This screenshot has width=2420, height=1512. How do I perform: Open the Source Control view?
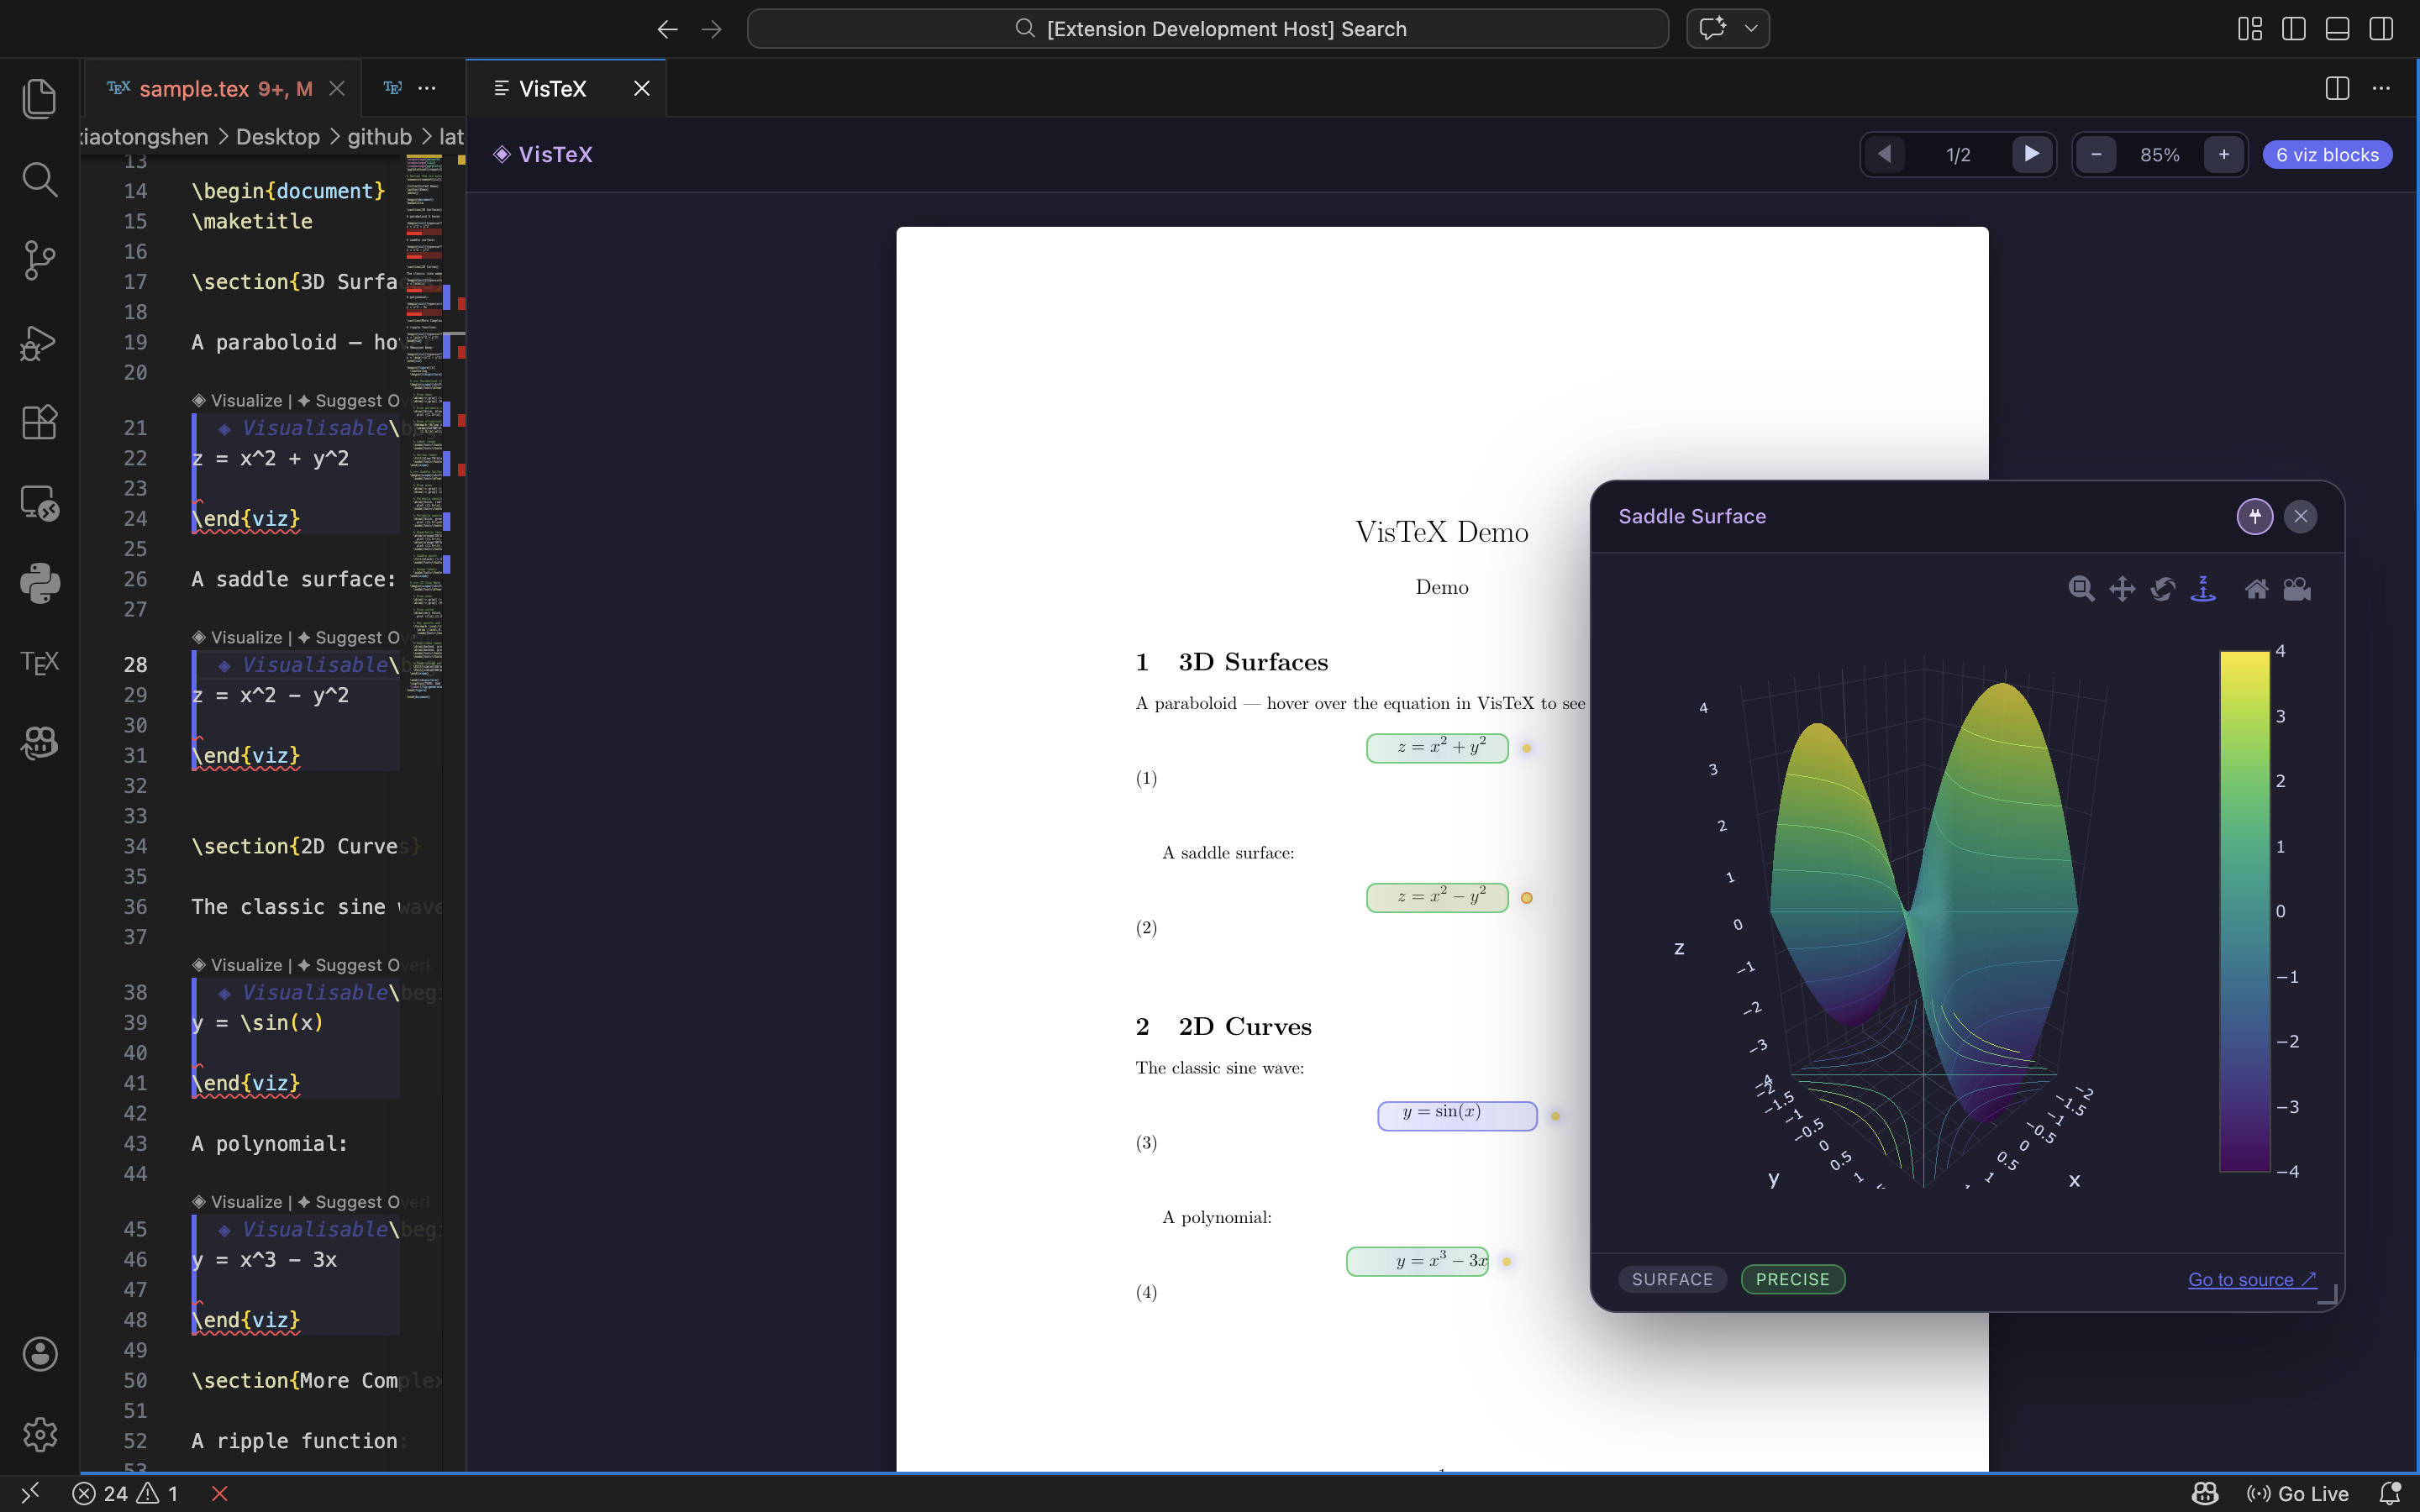tap(40, 260)
